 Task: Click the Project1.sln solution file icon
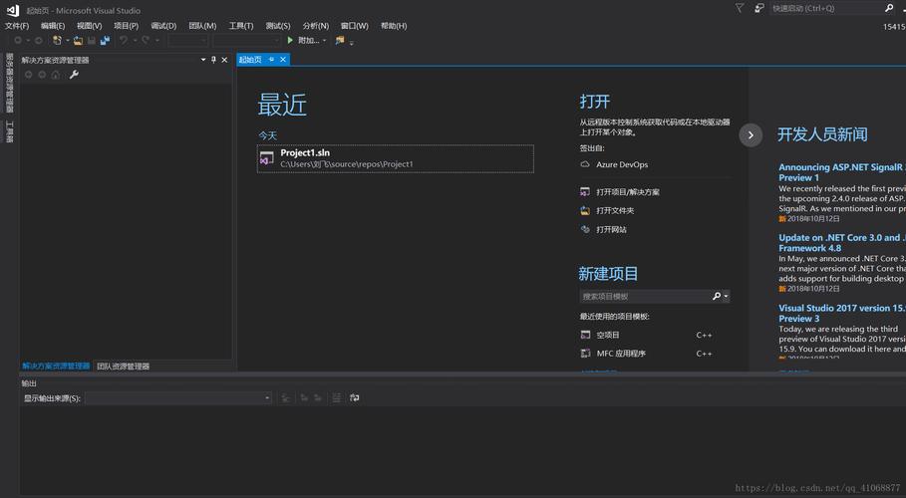pos(266,158)
